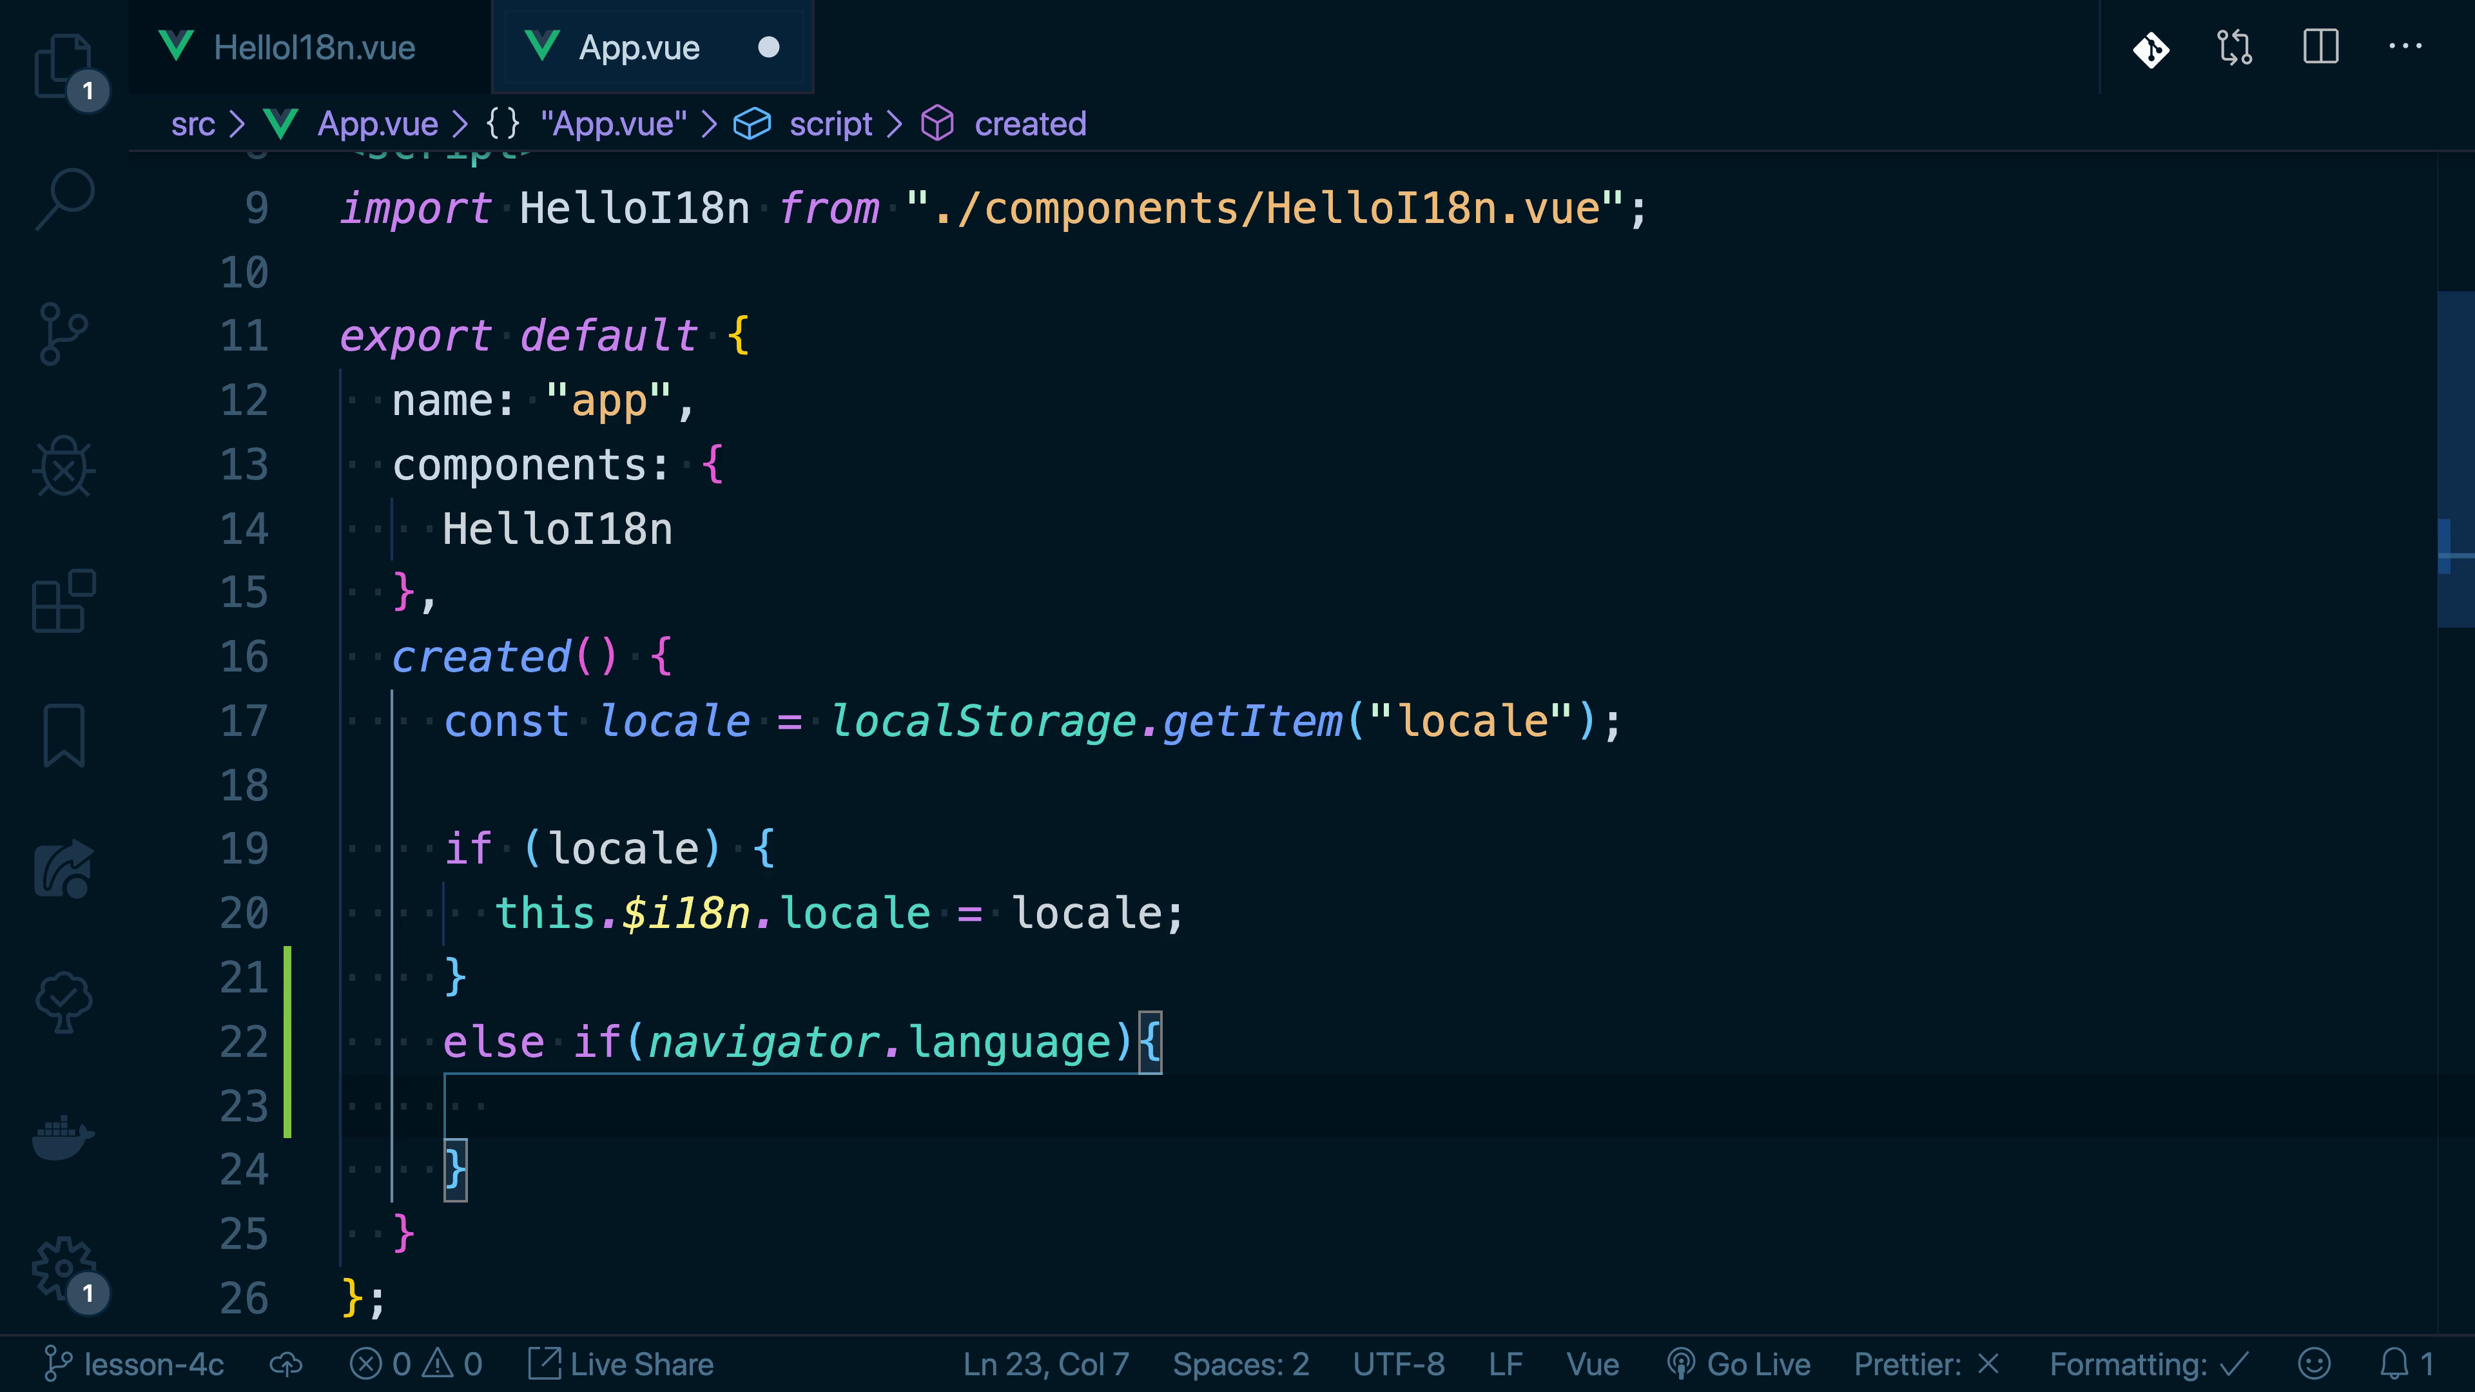The image size is (2475, 1392).
Task: Open the Extensions view
Action: (x=64, y=601)
